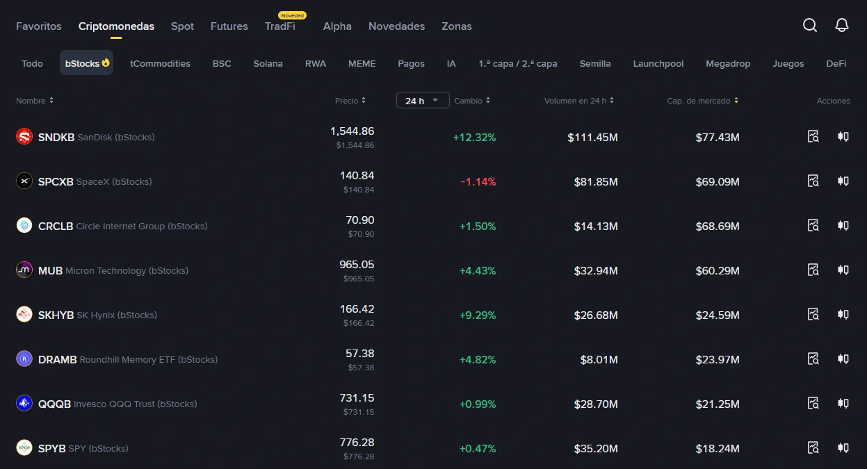Click the Micron MUB logo

coord(24,270)
